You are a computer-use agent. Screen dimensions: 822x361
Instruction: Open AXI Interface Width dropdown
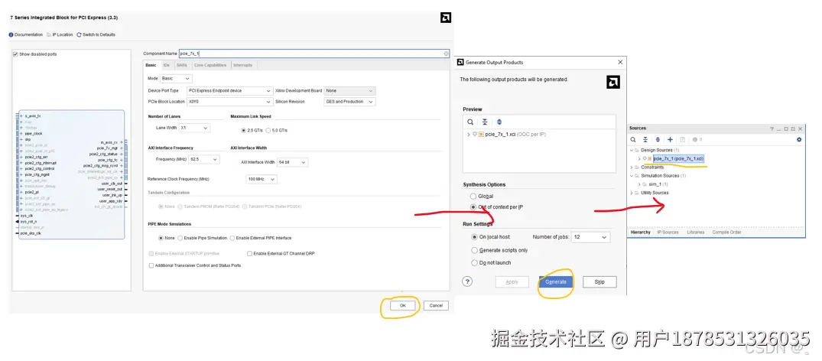[293, 162]
